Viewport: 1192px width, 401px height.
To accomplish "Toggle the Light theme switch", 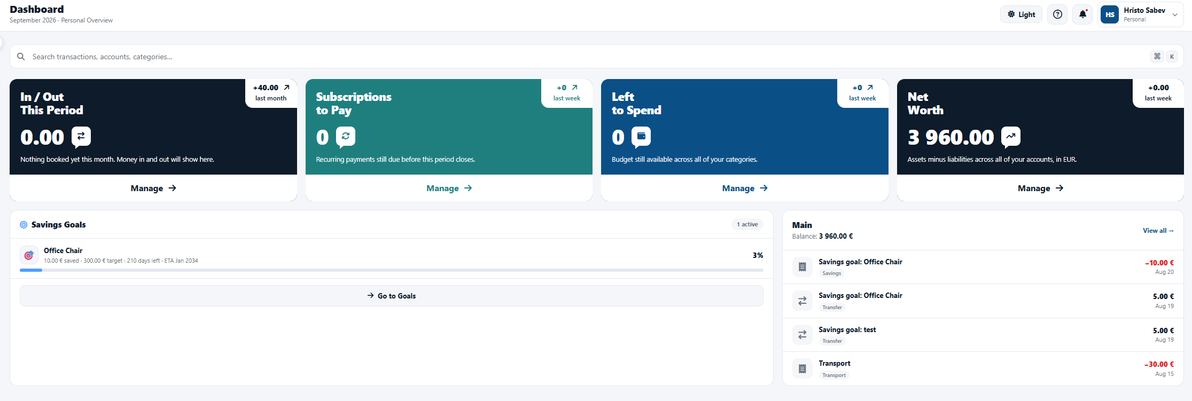I will pyautogui.click(x=1021, y=14).
